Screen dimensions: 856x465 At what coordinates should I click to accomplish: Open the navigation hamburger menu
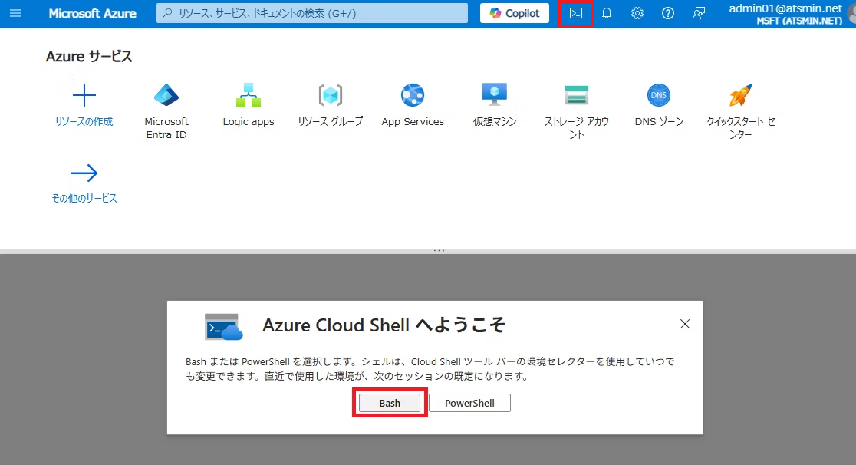coord(15,13)
